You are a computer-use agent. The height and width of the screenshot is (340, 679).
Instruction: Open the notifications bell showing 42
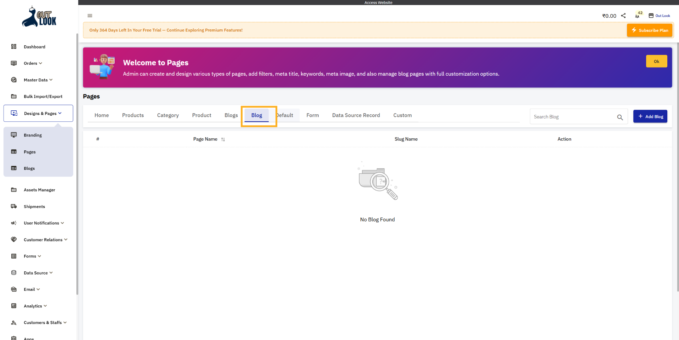coord(637,16)
